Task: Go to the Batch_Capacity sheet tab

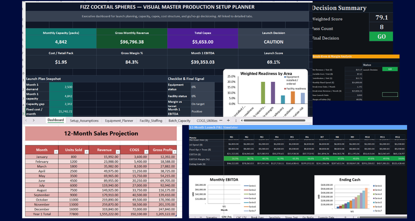Action: point(179,121)
